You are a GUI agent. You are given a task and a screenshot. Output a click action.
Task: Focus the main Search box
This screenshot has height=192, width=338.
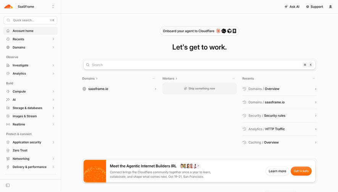199,65
